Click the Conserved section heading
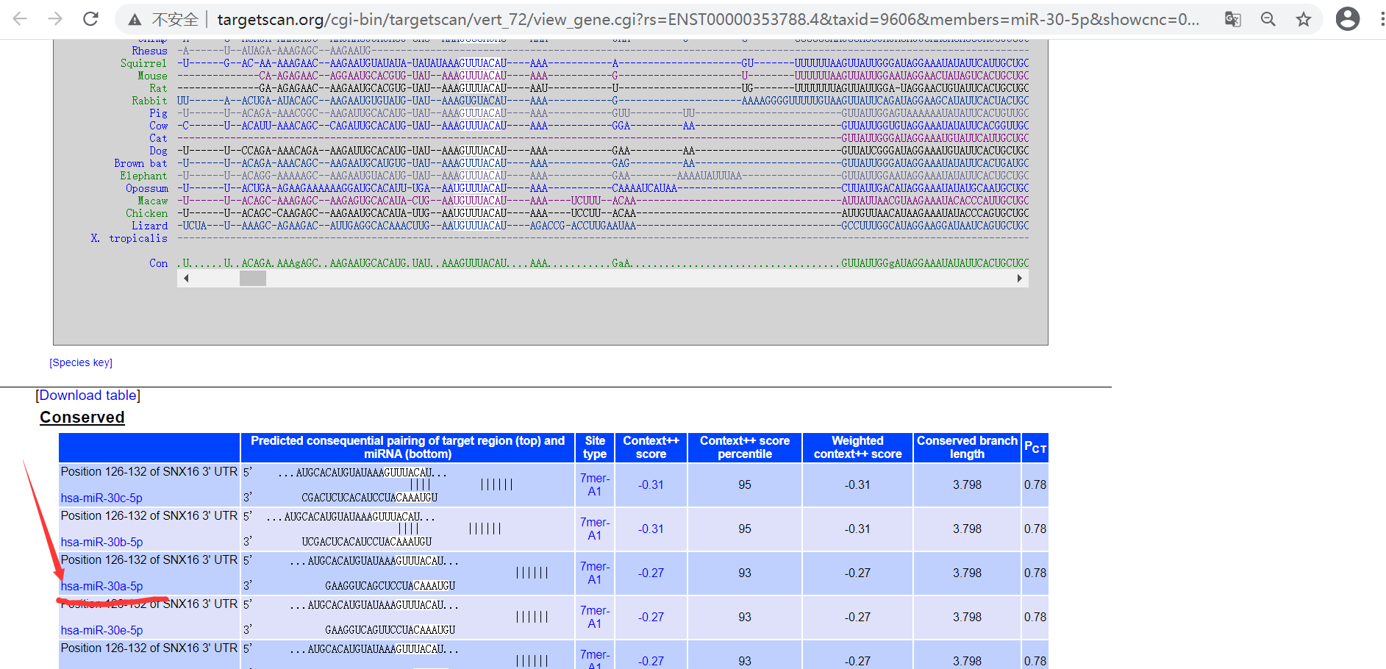The width and height of the screenshot is (1386, 669). (82, 418)
